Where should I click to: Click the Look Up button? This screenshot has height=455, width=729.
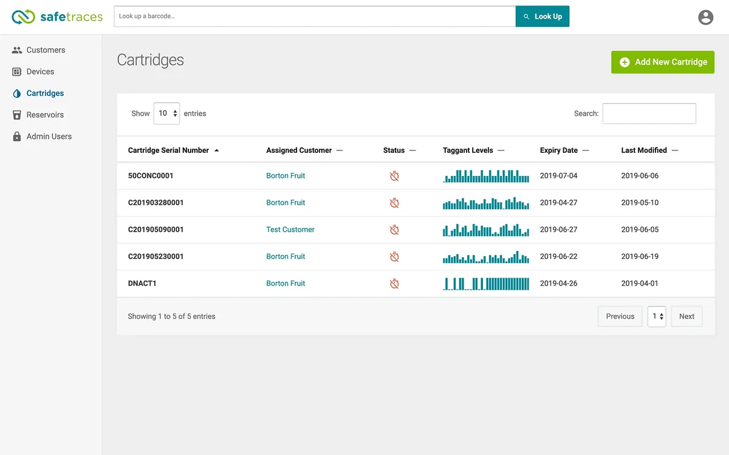[542, 16]
